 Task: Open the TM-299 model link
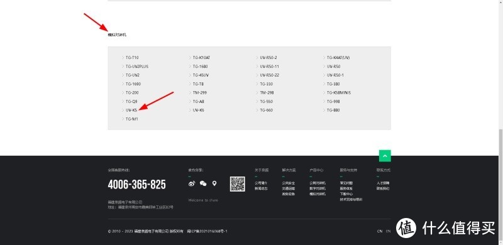[x=199, y=93]
